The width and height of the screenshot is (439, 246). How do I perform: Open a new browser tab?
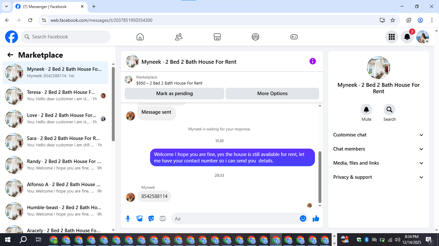(94, 6)
